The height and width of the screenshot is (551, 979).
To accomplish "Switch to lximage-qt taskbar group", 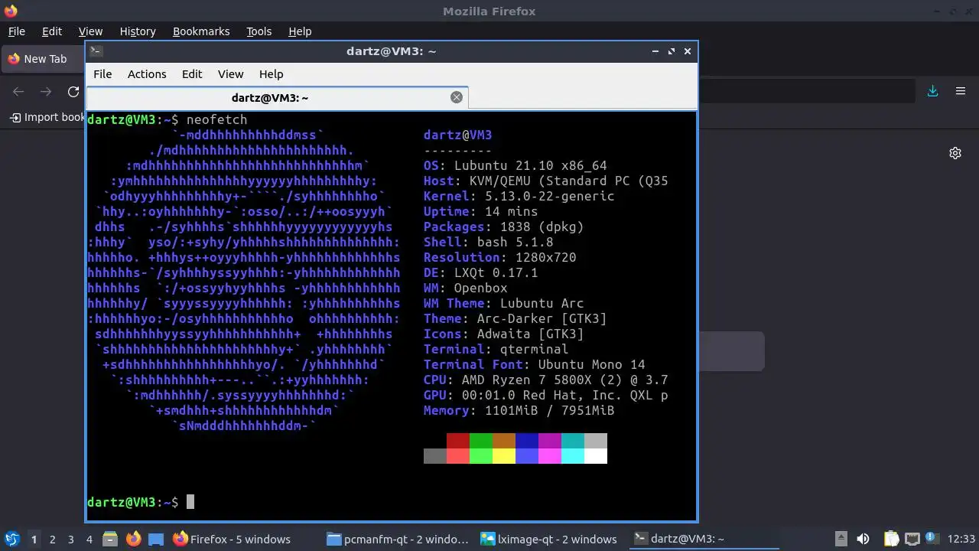I will 549,539.
